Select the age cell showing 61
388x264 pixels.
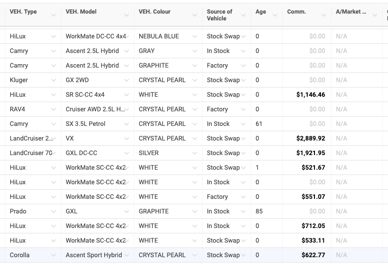coord(267,124)
